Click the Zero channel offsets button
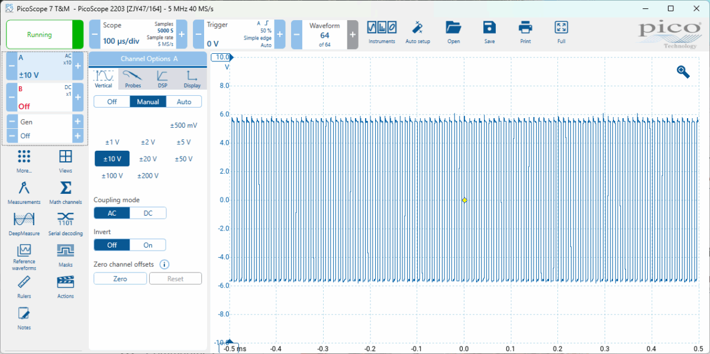Image resolution: width=710 pixels, height=354 pixels. tap(120, 279)
